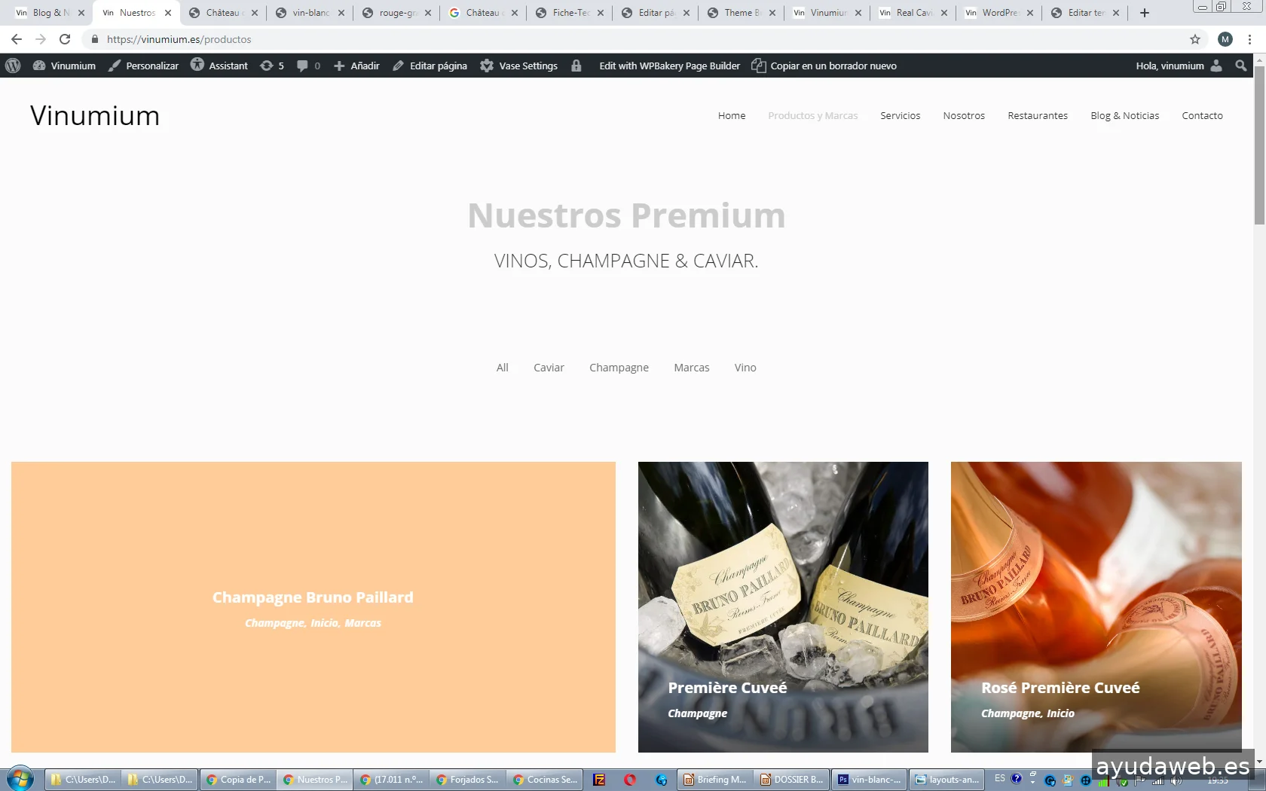Screen dimensions: 1266x791
Task: Click the WordPress logo in admin bar
Action: [13, 66]
